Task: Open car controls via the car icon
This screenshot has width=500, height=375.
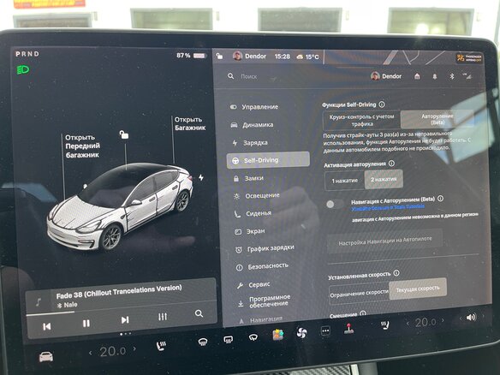Action: pos(46,356)
